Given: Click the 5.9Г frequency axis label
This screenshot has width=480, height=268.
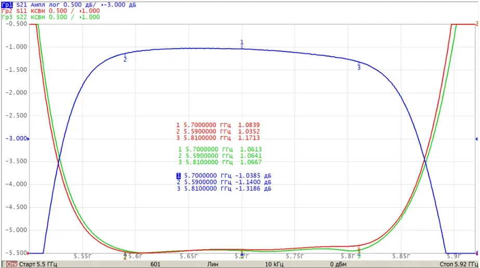Looking at the screenshot, I should click(454, 257).
